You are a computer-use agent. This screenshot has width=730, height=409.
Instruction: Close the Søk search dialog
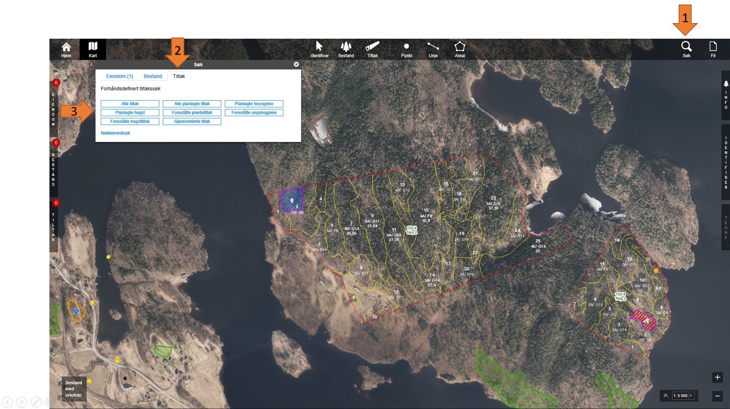(x=296, y=64)
